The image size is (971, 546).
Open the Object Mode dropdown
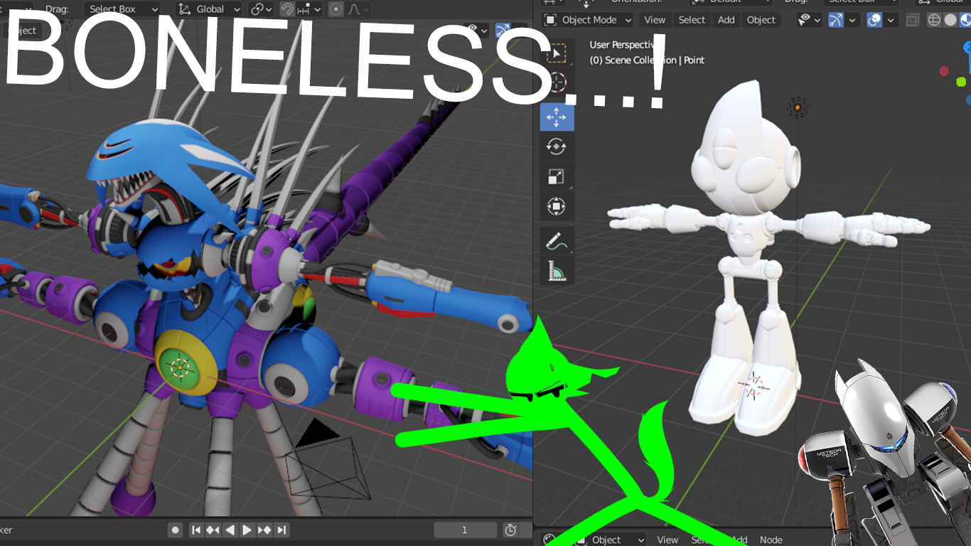pyautogui.click(x=588, y=20)
